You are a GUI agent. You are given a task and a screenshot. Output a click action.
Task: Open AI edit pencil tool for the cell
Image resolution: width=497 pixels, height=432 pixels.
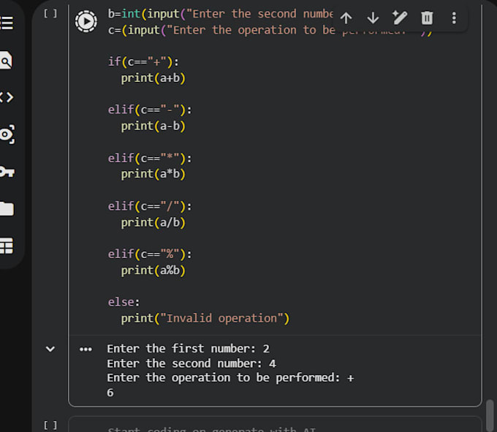[400, 18]
